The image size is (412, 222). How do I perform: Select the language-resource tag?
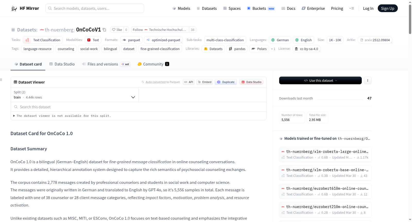pos(38,49)
